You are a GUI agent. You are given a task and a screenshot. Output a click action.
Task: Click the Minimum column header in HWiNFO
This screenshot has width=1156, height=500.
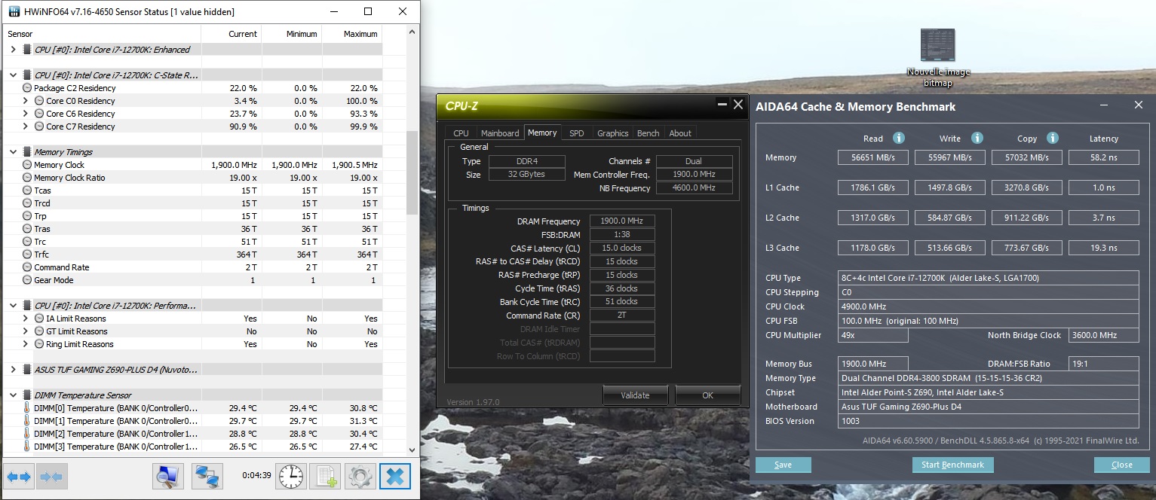coord(292,34)
